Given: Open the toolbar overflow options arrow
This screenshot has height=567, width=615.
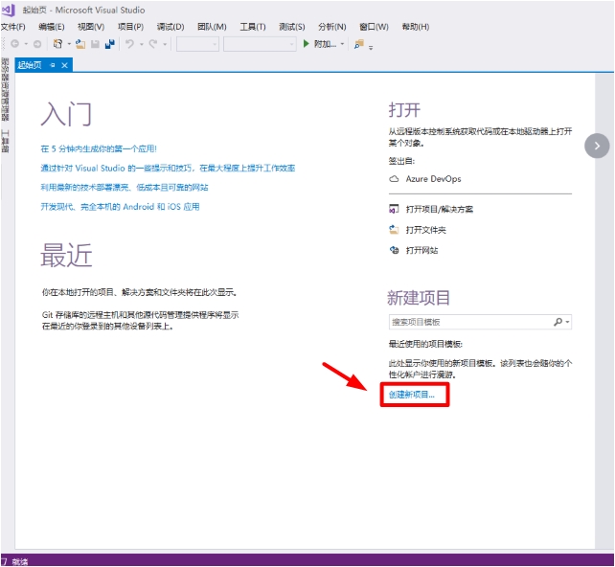Looking at the screenshot, I should 371,47.
